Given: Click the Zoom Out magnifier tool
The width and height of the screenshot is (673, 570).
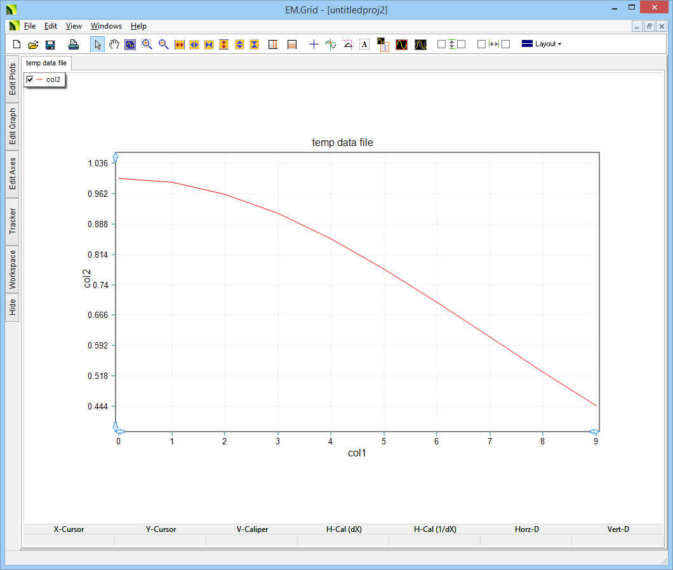Looking at the screenshot, I should 163,44.
